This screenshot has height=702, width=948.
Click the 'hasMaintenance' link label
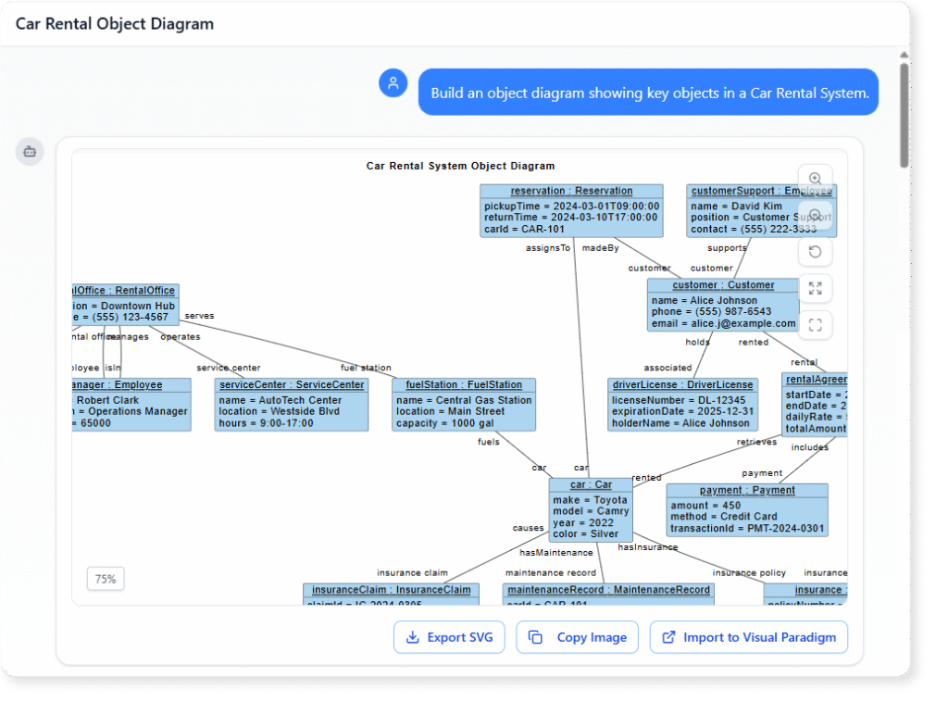[556, 553]
